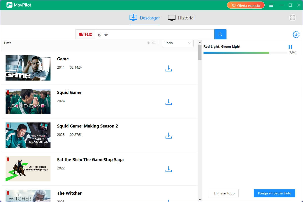Click Eliminar todo button
The image size is (303, 202).
click(x=224, y=193)
